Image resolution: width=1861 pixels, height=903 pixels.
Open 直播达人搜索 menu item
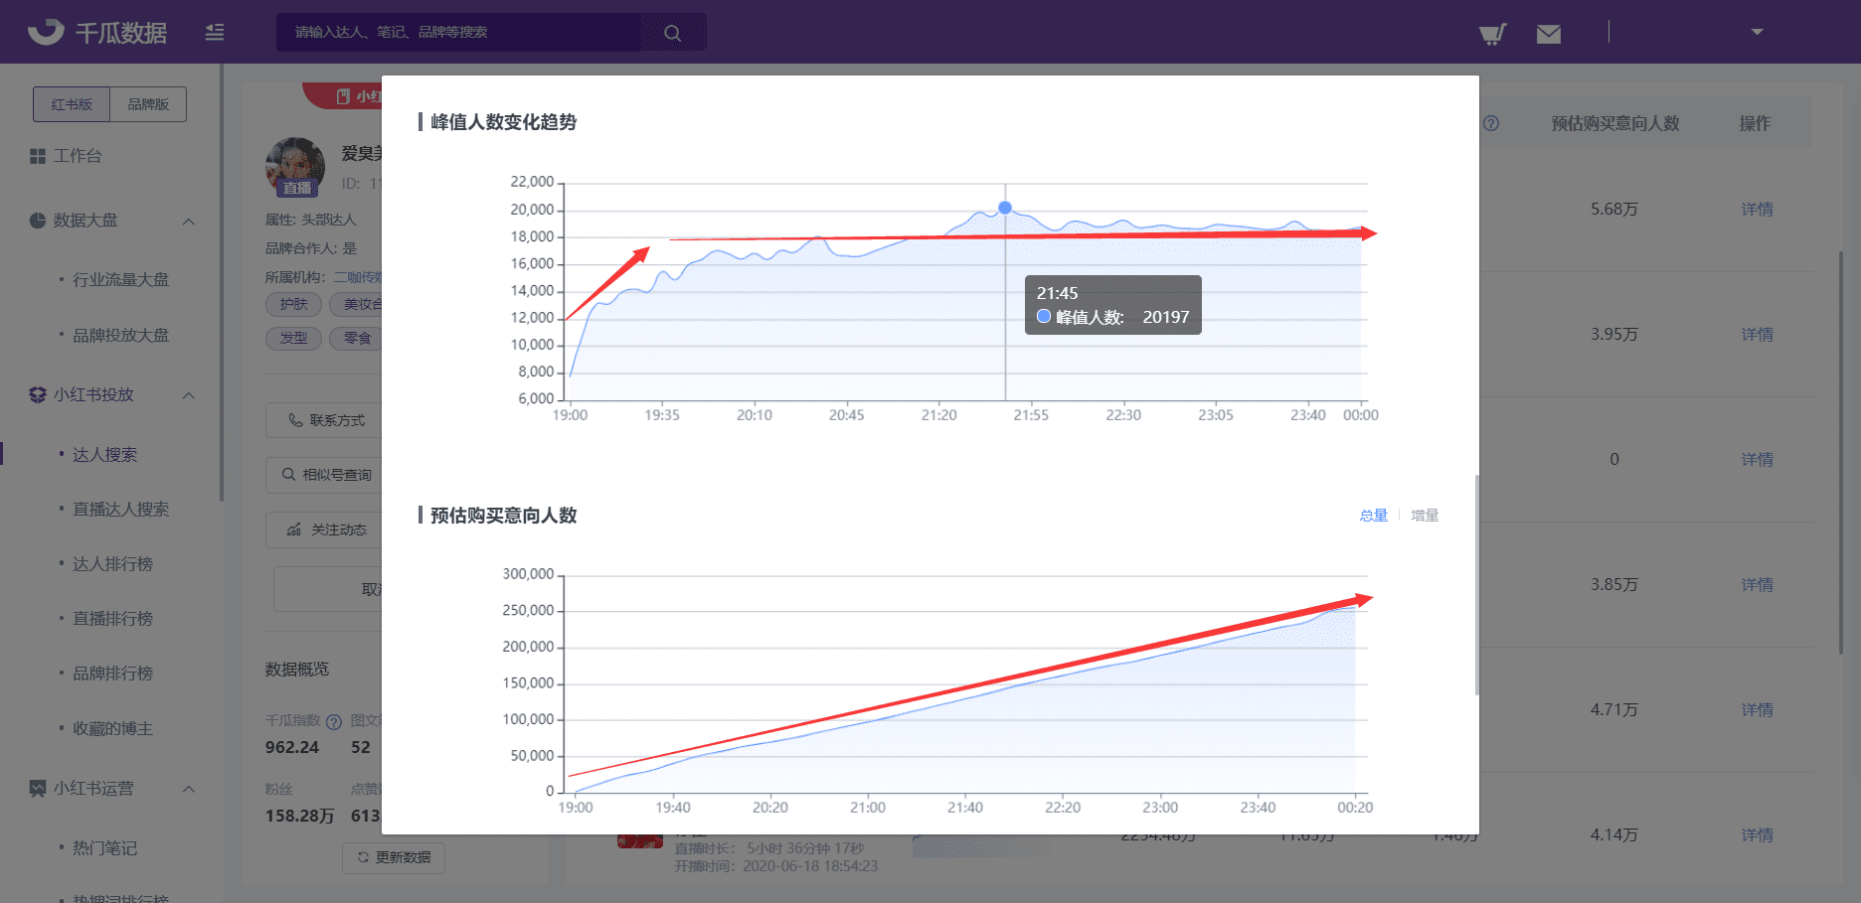(x=120, y=510)
